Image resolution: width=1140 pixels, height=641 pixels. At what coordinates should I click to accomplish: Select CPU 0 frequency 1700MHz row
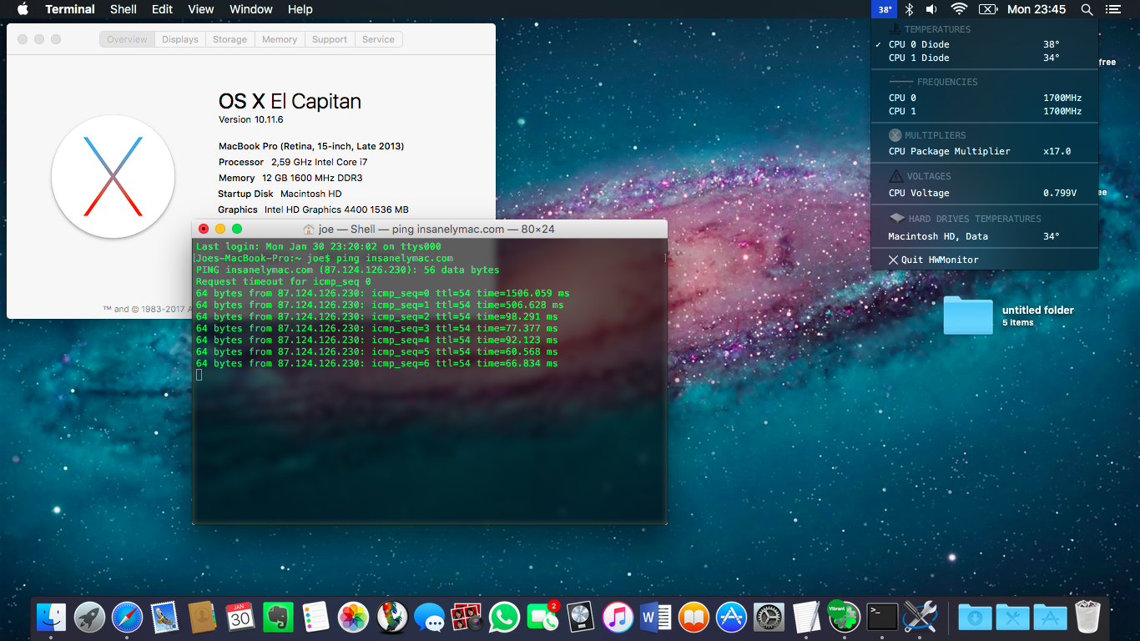(x=985, y=98)
